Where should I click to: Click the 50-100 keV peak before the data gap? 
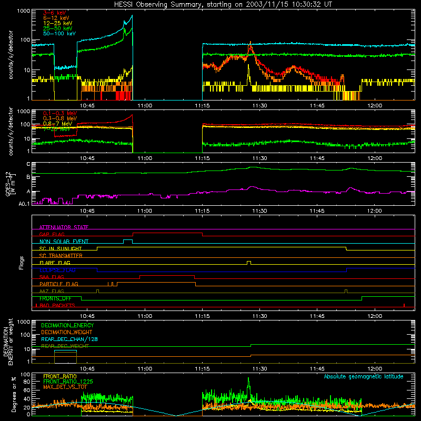click(x=132, y=16)
